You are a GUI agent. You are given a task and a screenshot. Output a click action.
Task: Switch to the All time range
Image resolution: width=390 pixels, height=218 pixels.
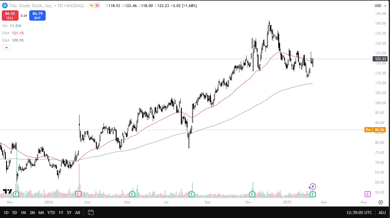coord(77,213)
